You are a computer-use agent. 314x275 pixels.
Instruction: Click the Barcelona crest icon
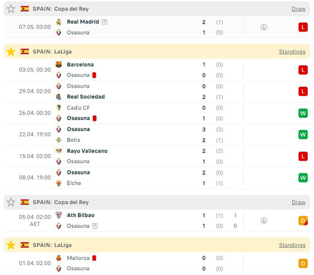(x=59, y=65)
